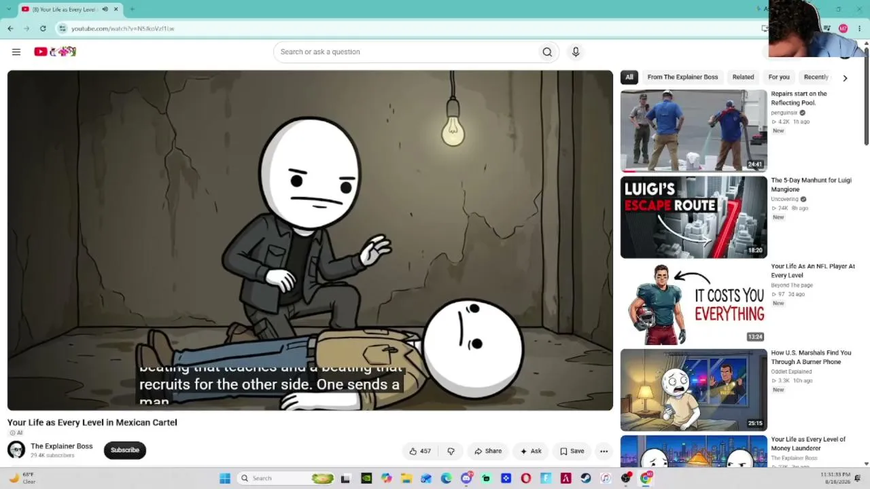Image resolution: width=870 pixels, height=489 pixels.
Task: Open Opera browser from the taskbar
Action: tap(526, 478)
